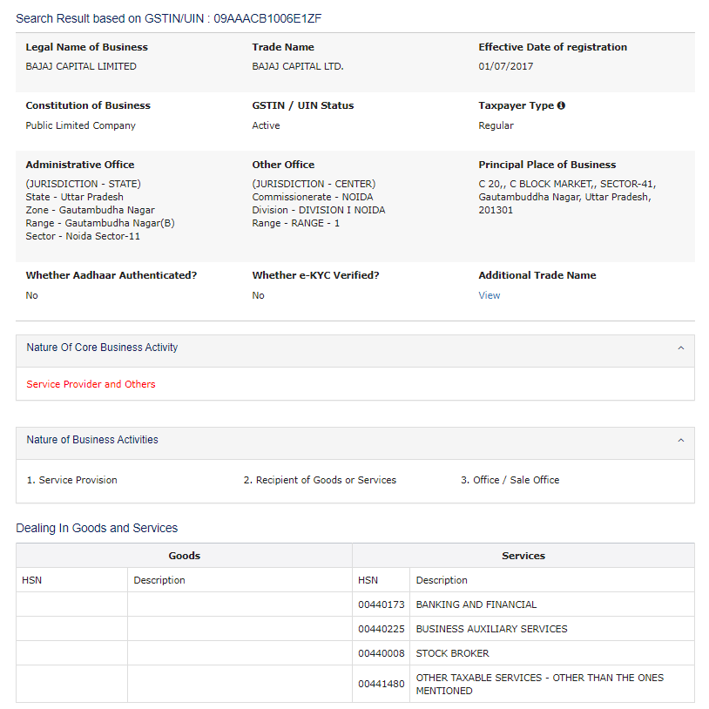Viewport: 709px width, 709px height.
Task: Click the Zone - Gautambudha Nagar line
Action: click(x=90, y=210)
